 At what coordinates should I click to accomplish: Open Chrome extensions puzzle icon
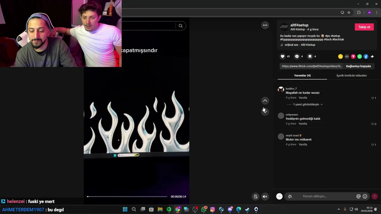(359, 12)
